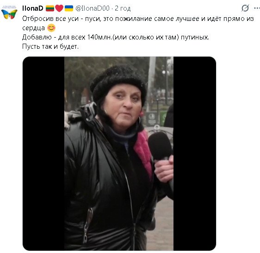Click the pink jacket lining in video
This screenshot has height=253, width=260.
click(x=143, y=154)
